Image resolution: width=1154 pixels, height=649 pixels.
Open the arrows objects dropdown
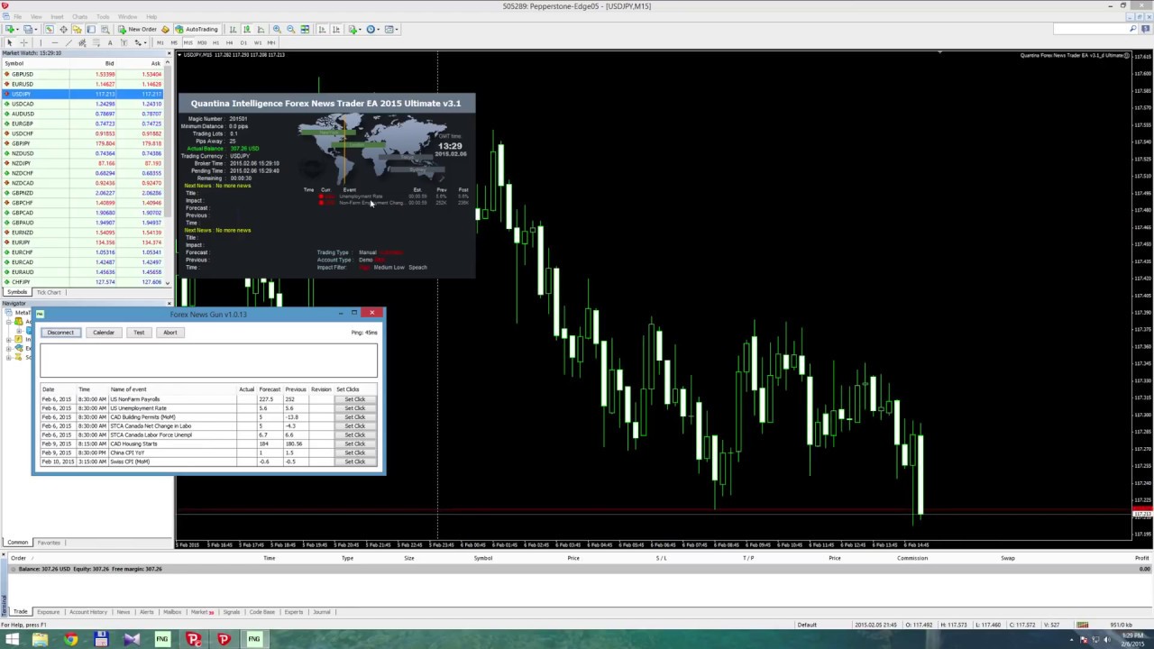point(140,42)
